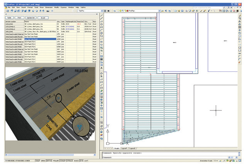This screenshot has width=247, height=165.
Task: Select the Circle tool in draw toolbar
Action: tap(102, 33)
